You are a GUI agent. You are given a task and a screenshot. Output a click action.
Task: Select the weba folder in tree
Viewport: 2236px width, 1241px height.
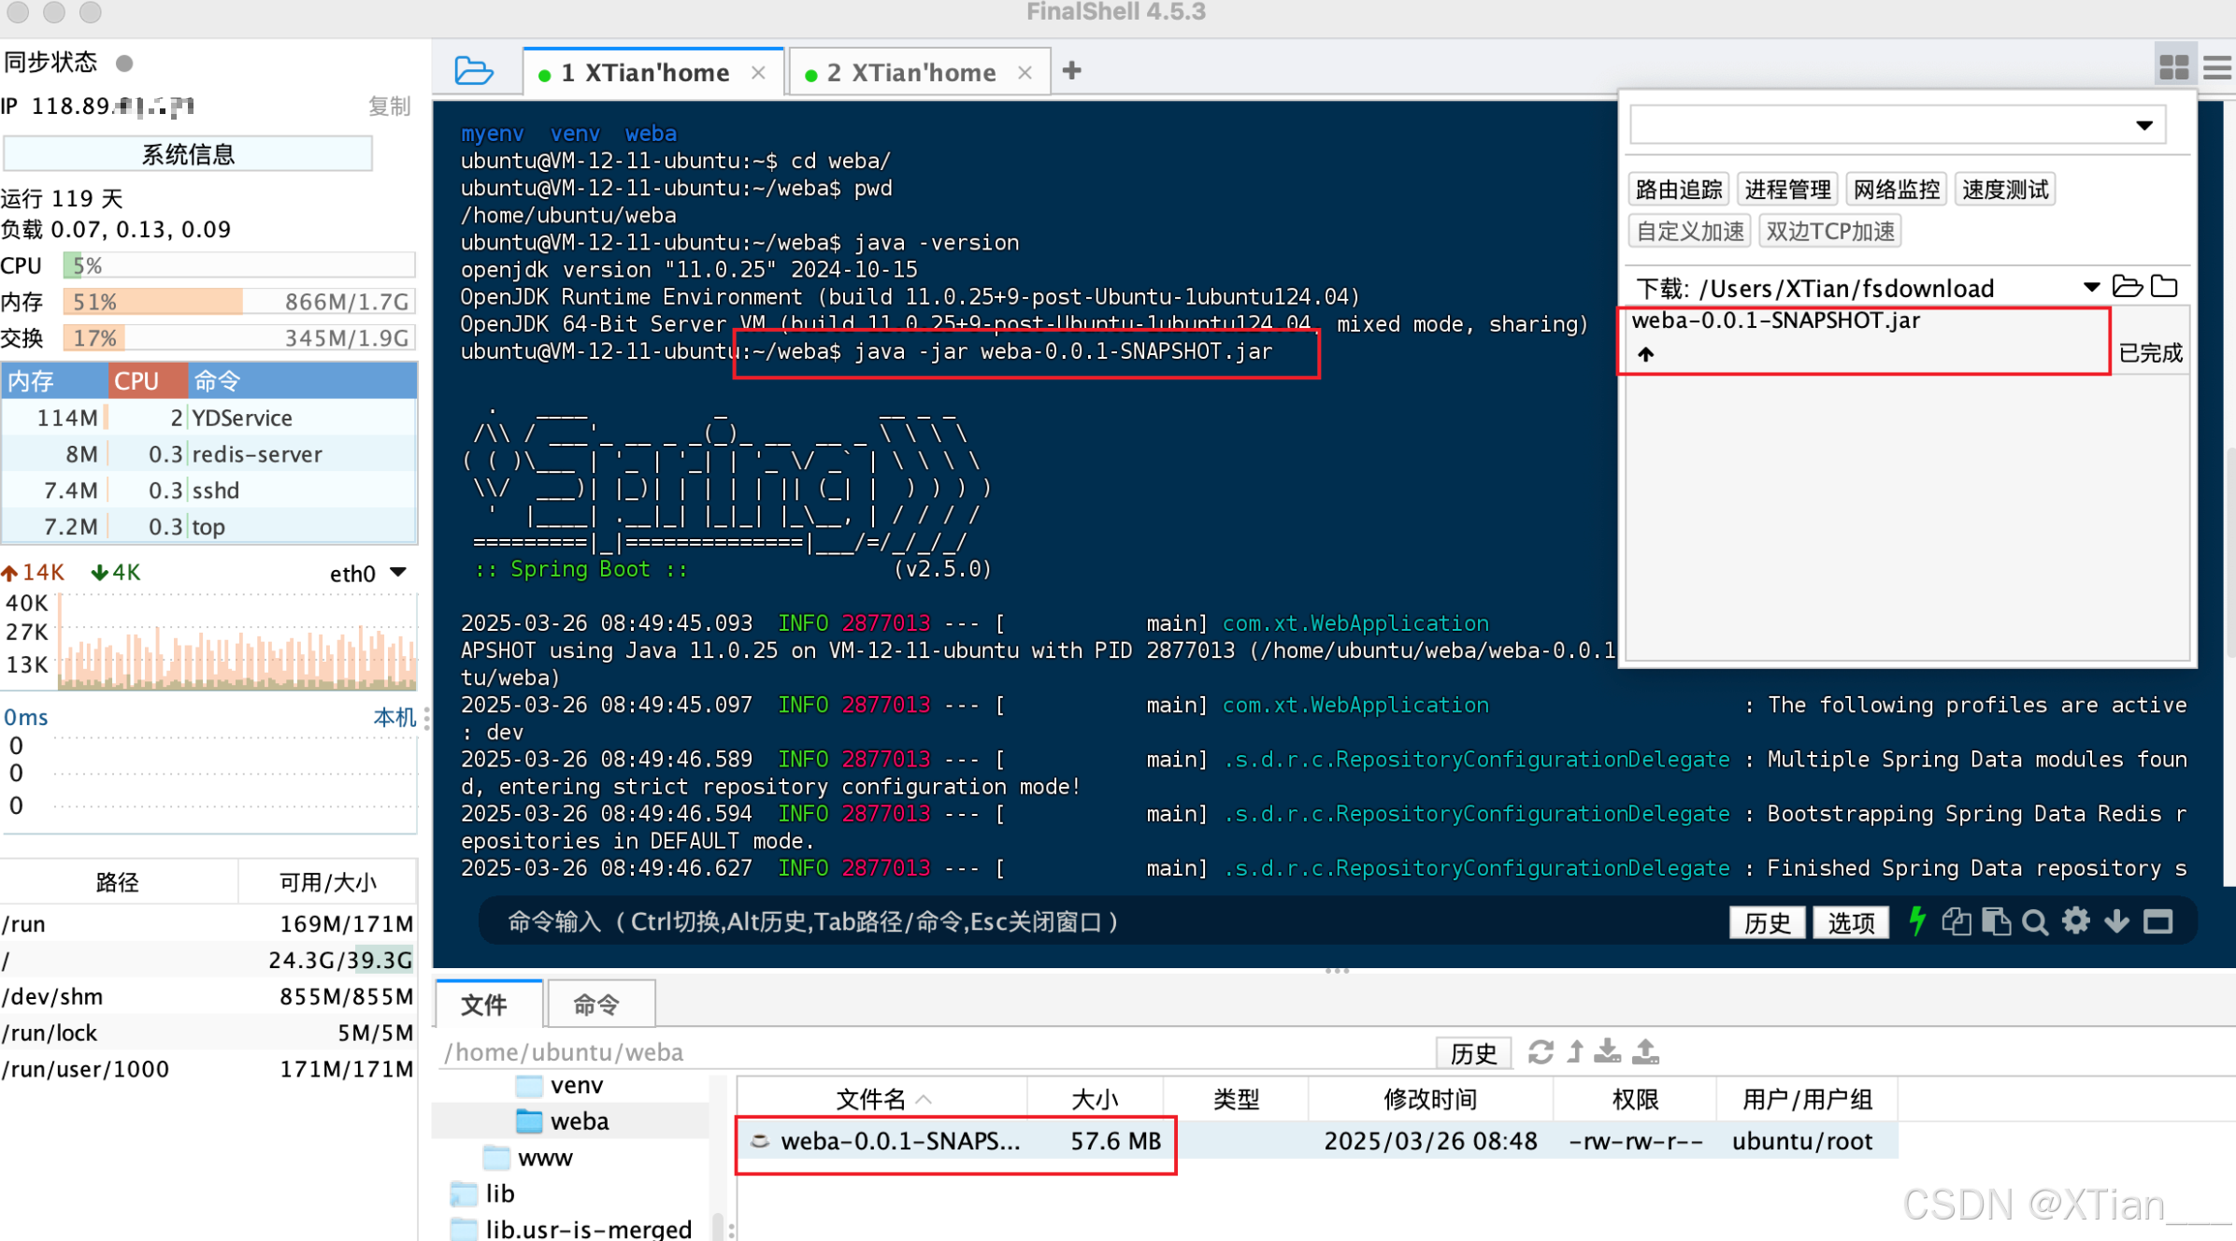[x=579, y=1121]
